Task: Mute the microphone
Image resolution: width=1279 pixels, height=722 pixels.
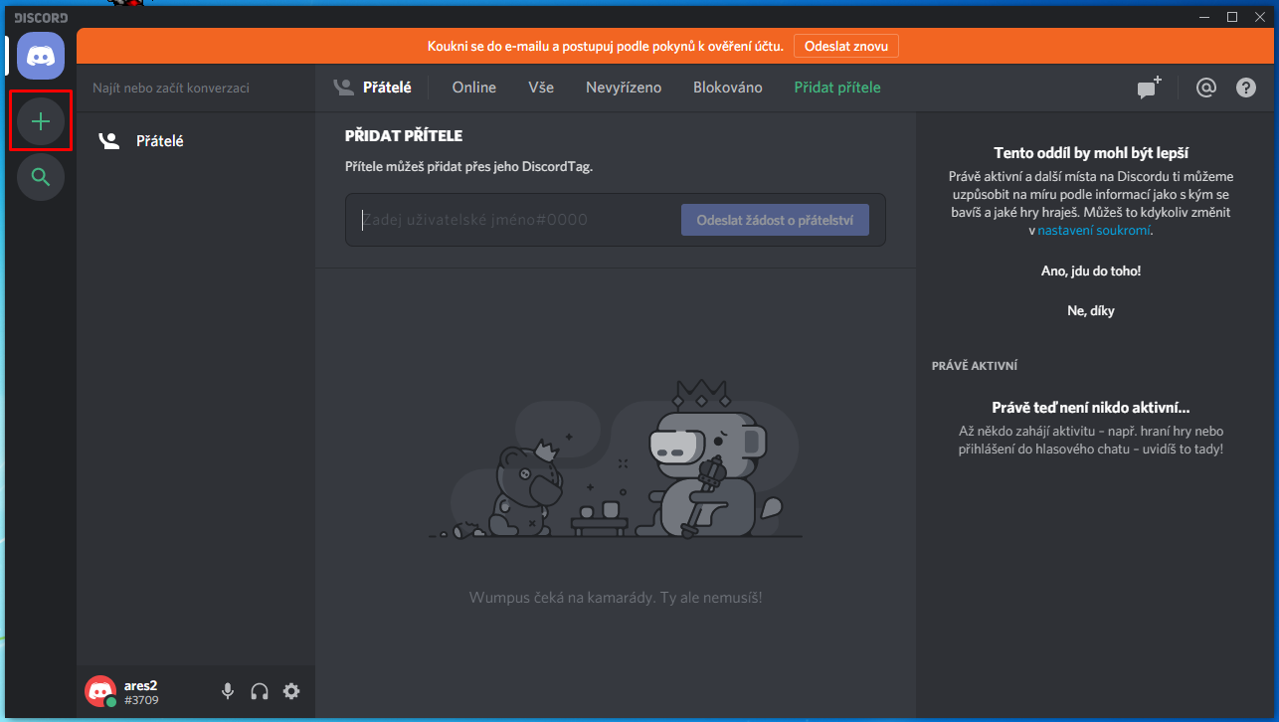Action: 228,691
